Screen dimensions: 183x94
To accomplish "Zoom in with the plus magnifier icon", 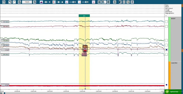I will (19, 2).
